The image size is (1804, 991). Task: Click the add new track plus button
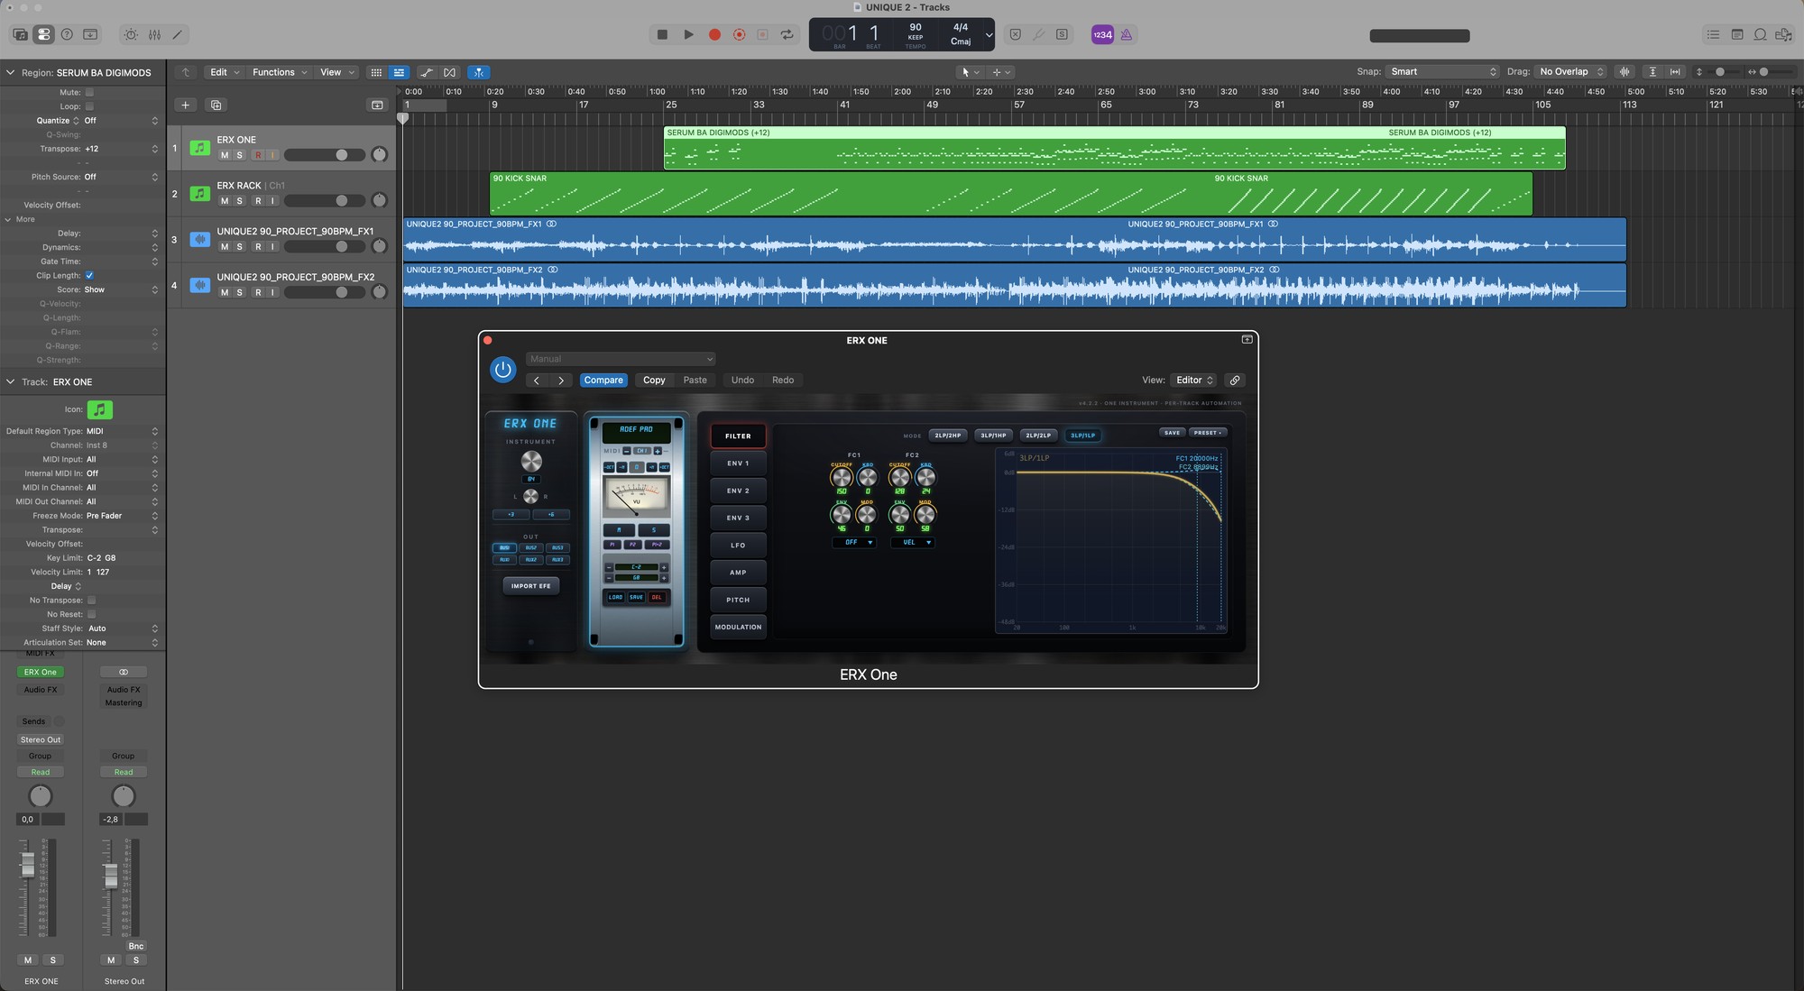coord(185,105)
